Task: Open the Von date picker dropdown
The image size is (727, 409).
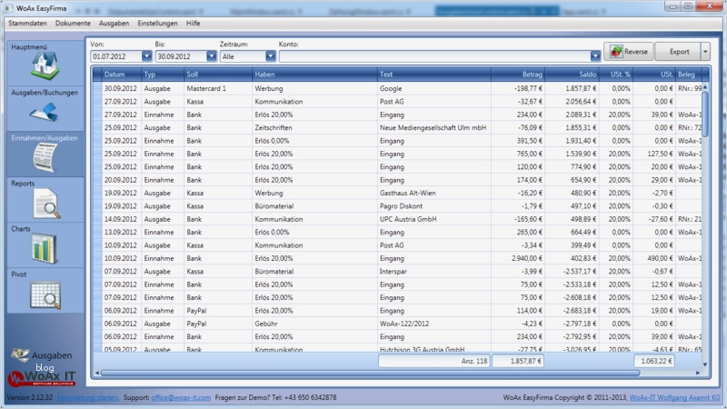Action: [x=146, y=56]
